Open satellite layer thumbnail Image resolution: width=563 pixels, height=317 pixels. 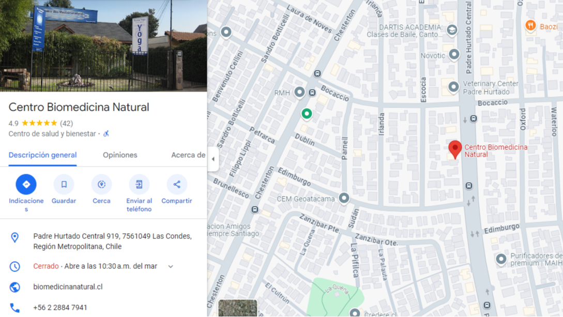tap(238, 308)
